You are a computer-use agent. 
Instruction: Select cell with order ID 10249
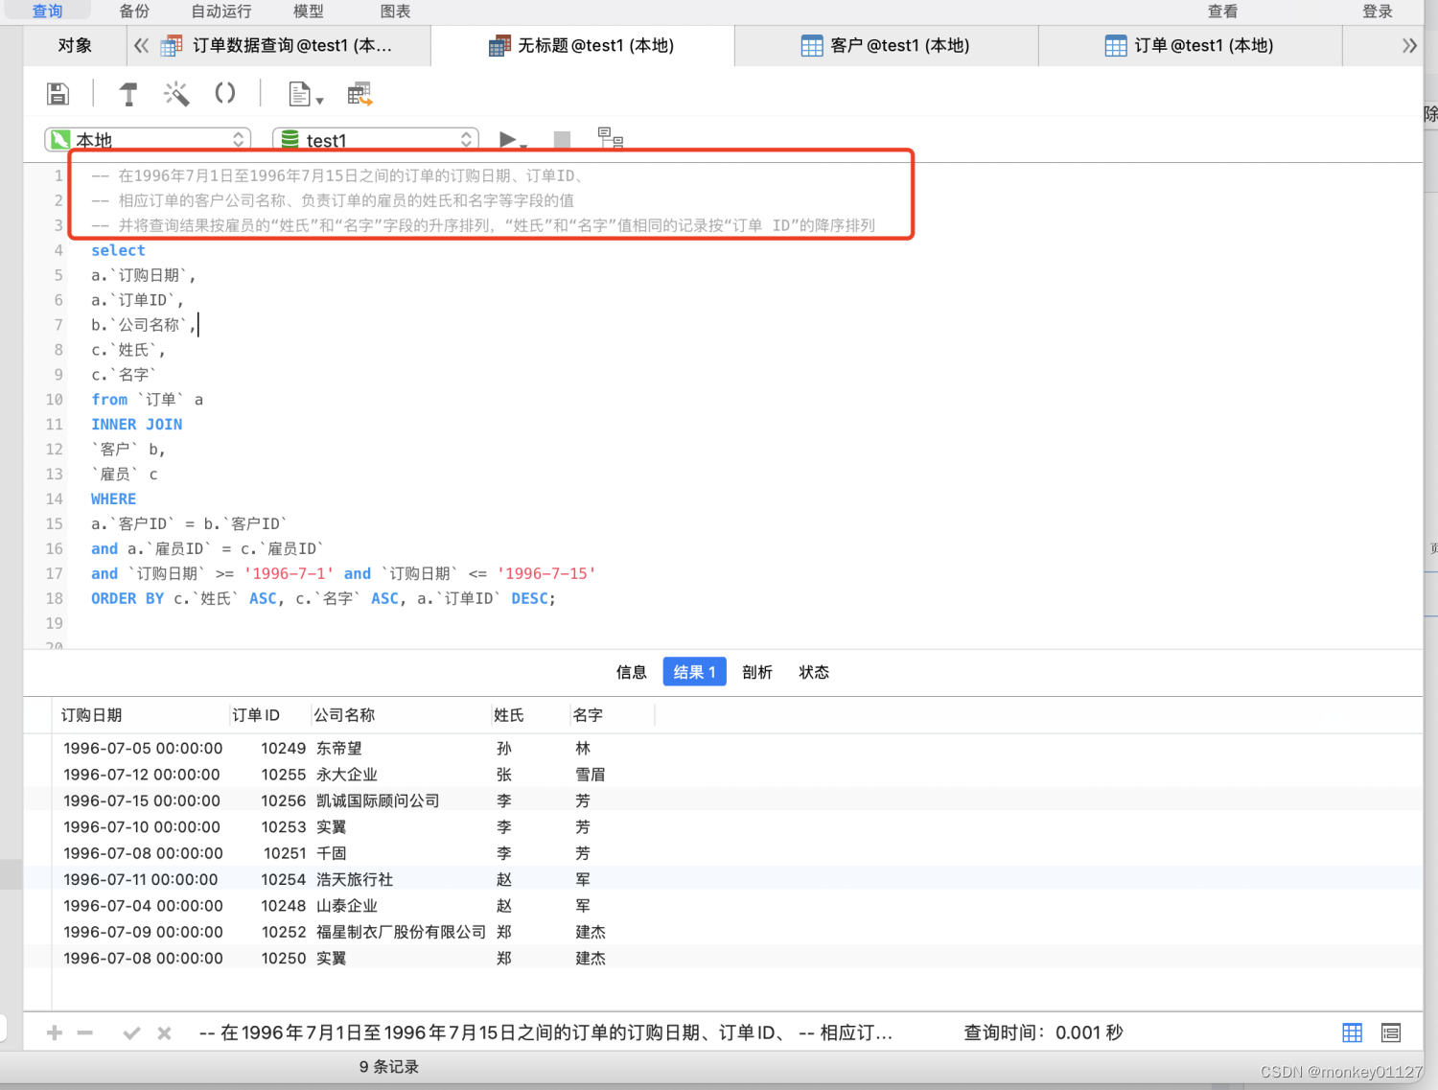click(283, 749)
